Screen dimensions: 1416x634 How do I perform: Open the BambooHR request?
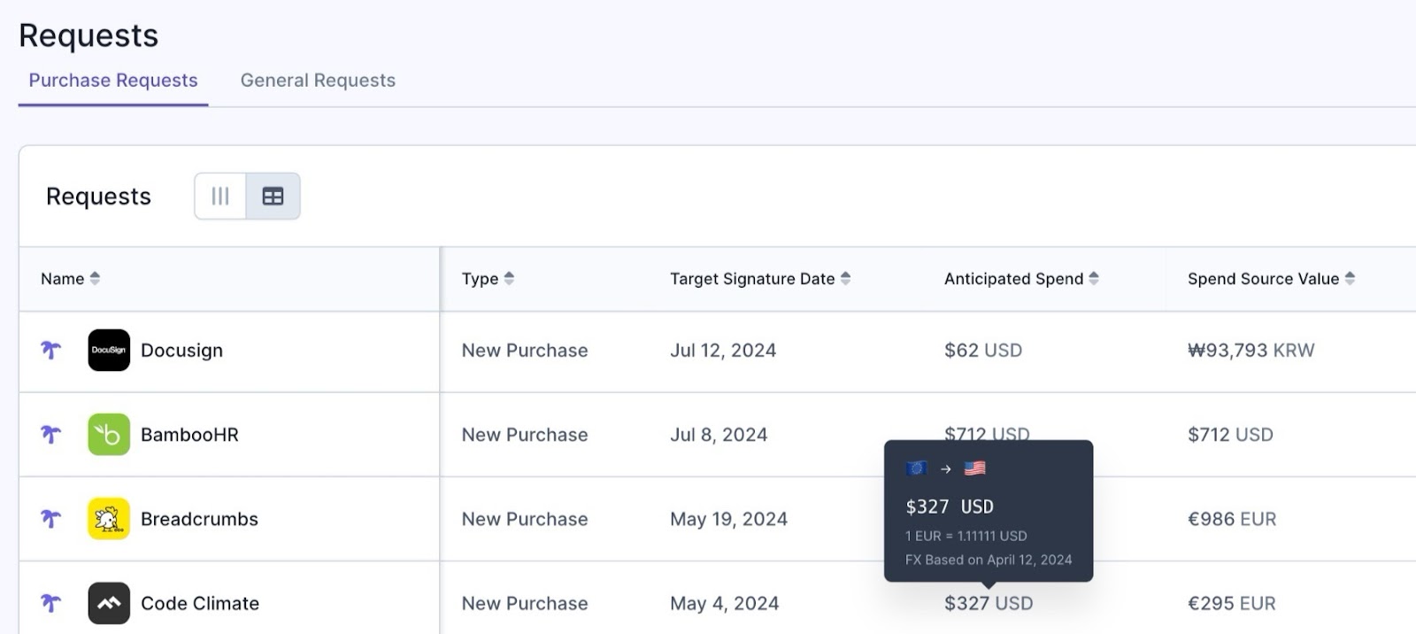189,435
